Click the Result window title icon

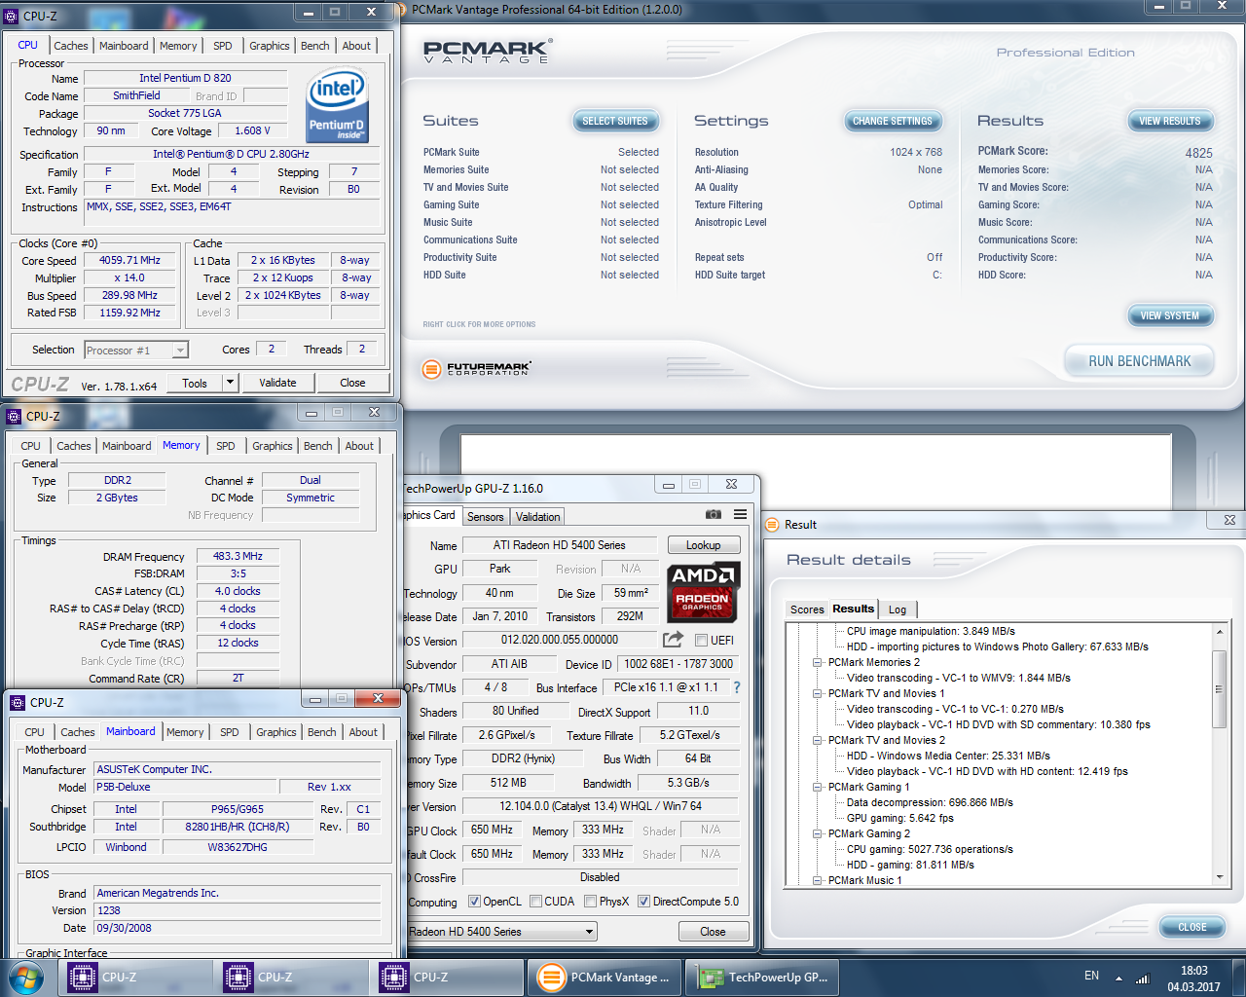click(772, 524)
